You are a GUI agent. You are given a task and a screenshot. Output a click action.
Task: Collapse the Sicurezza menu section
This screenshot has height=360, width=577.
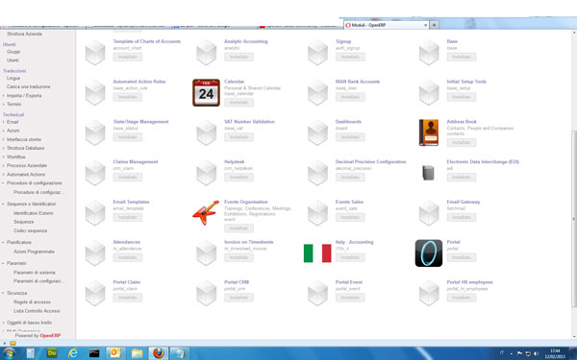pos(3,293)
